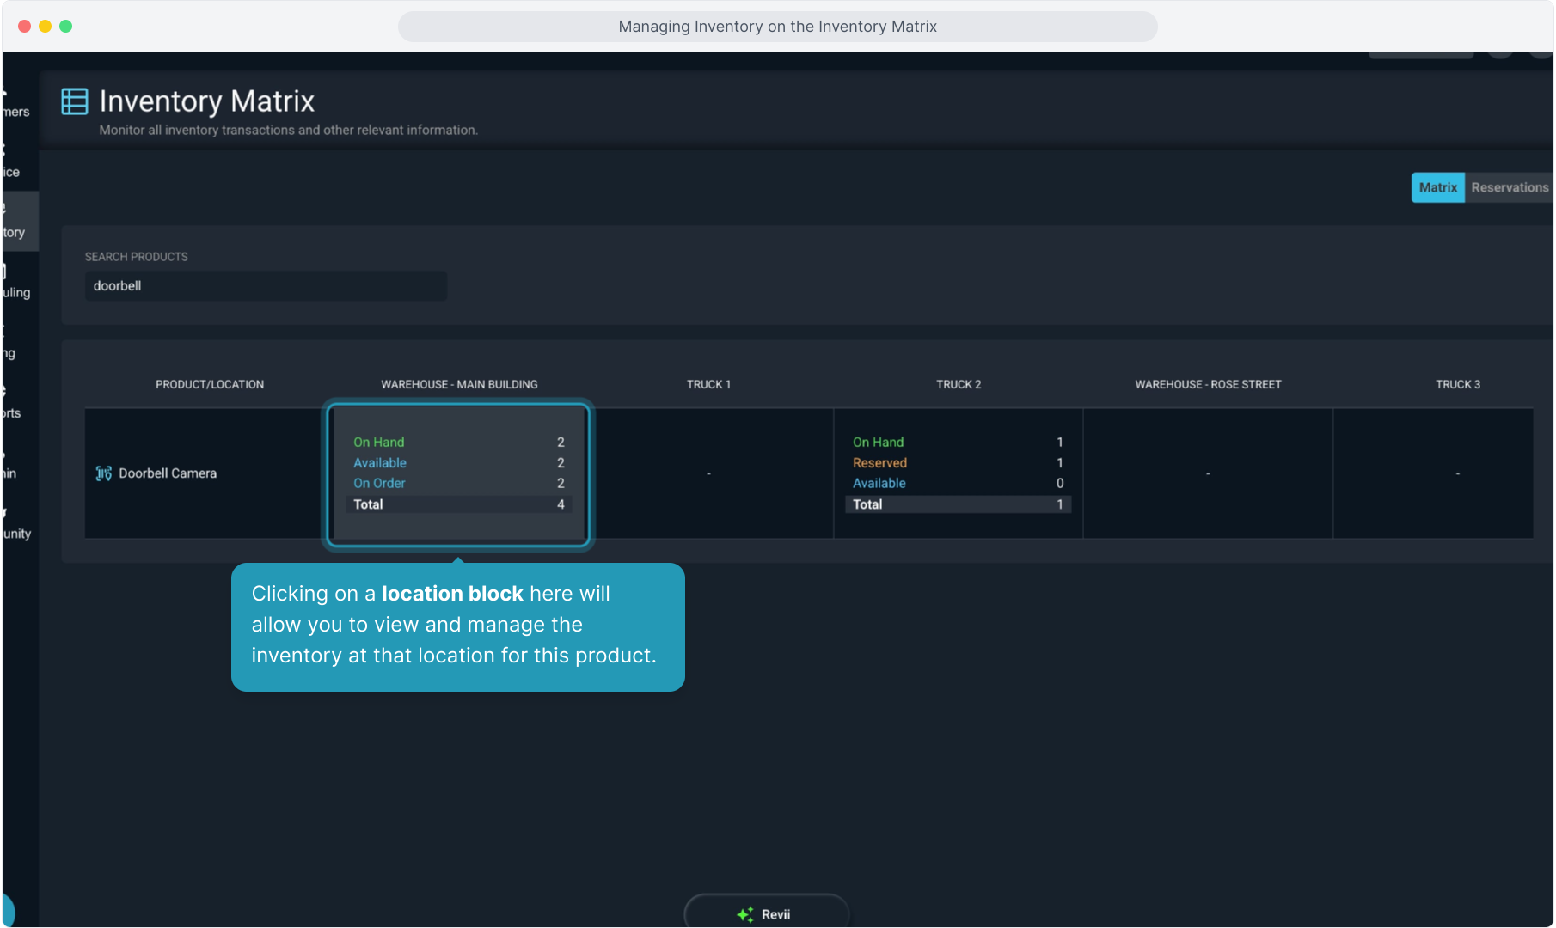
Task: Click the Warehouse - Rose Street empty cell
Action: [1208, 473]
